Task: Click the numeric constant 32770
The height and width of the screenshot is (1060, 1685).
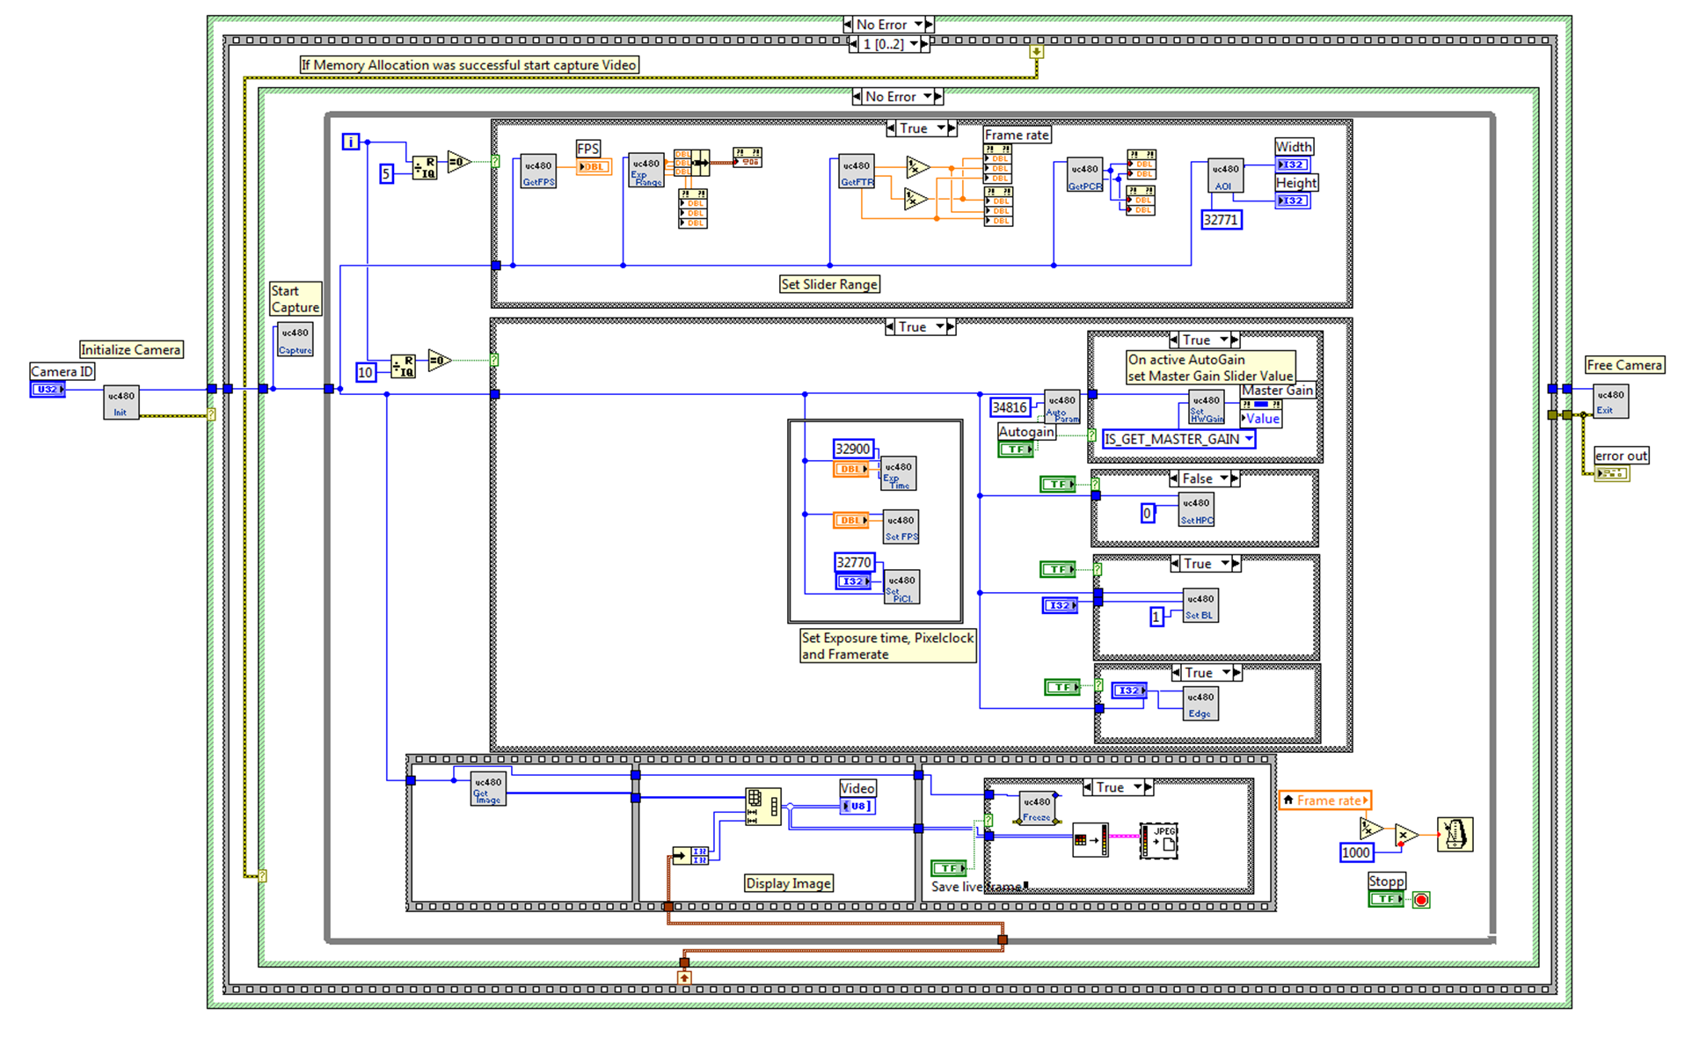Action: click(854, 562)
